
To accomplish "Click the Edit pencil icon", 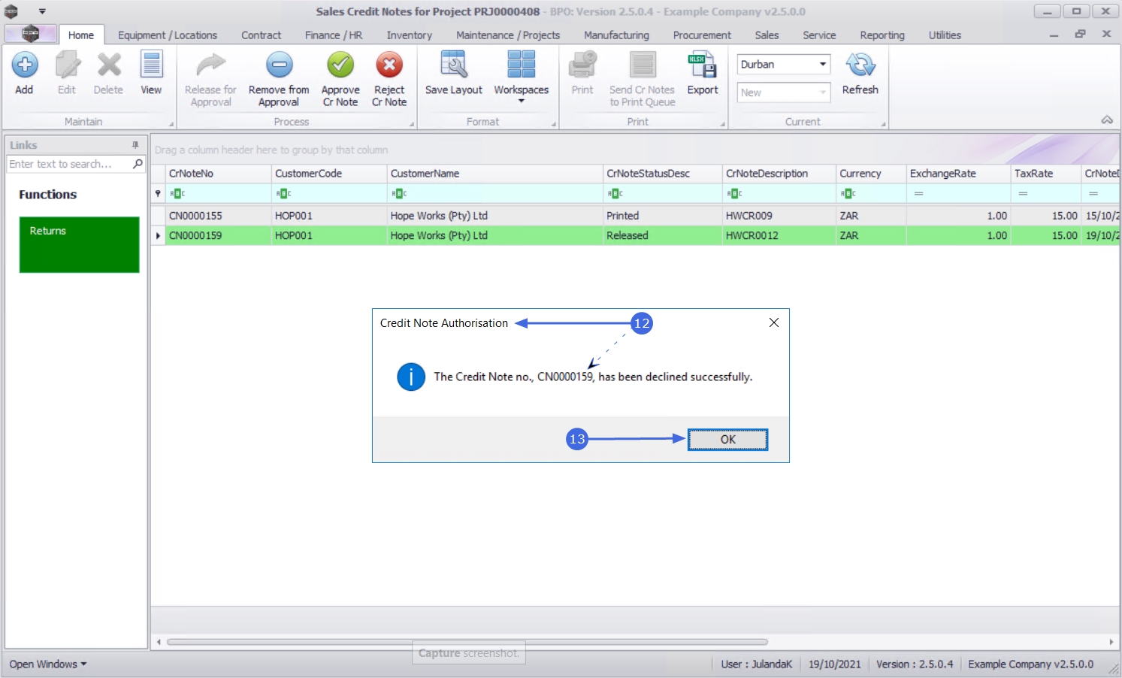I will click(x=67, y=65).
